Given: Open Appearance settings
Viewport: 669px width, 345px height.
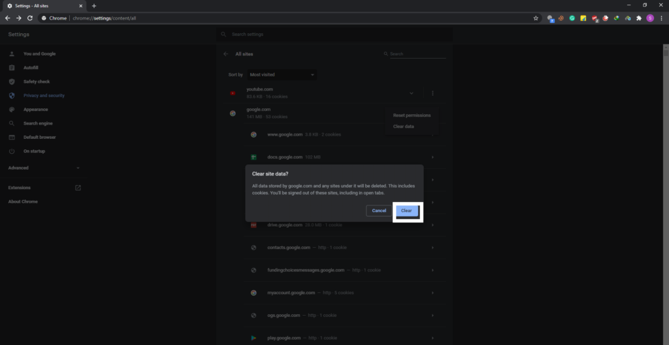Looking at the screenshot, I should point(36,110).
